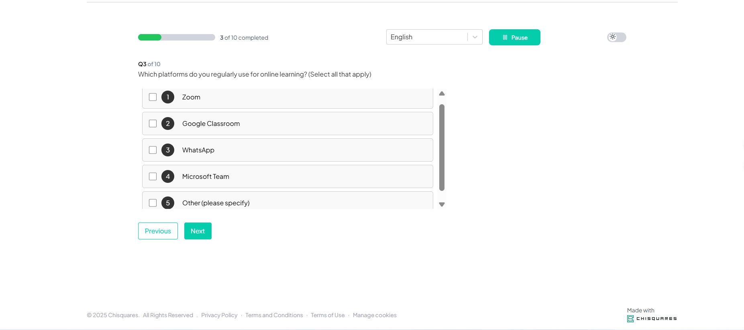The image size is (744, 330).
Task: Click the number 1 badge for Zoom
Action: click(x=168, y=97)
